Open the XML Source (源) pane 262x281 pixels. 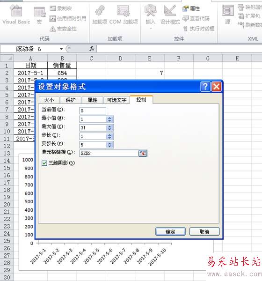[228, 15]
